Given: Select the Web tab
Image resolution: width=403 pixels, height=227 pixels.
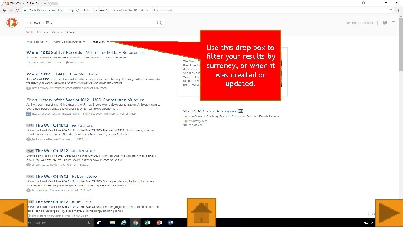Looking at the screenshot, I should pos(30,32).
